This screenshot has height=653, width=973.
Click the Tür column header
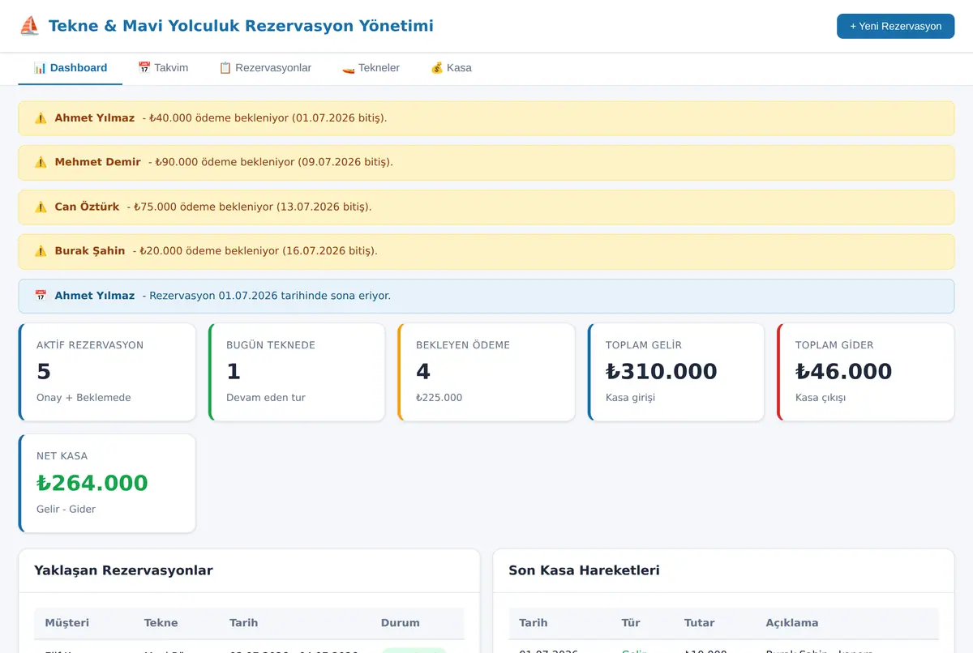coord(631,623)
